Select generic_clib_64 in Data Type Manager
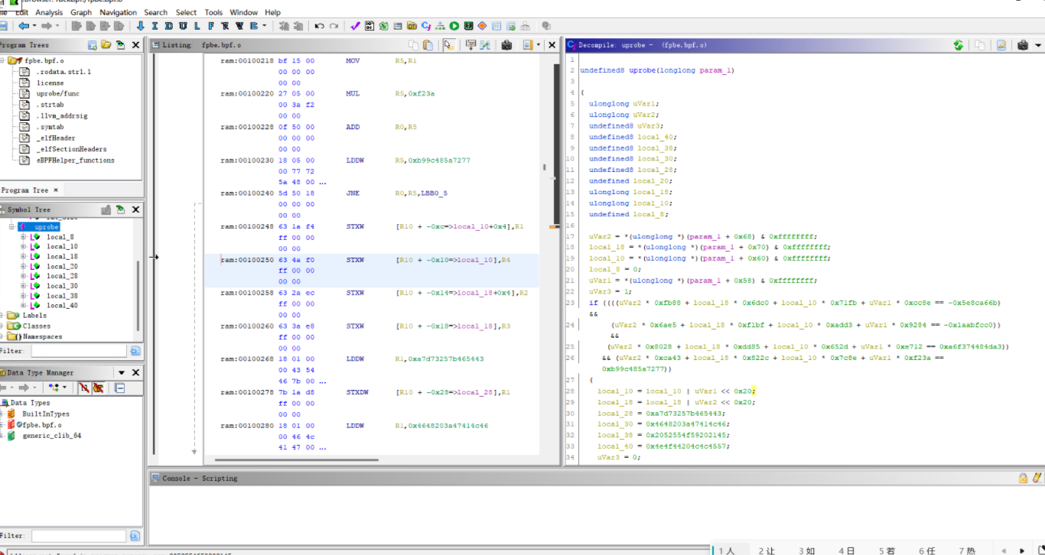The width and height of the screenshot is (1045, 555). (51, 436)
